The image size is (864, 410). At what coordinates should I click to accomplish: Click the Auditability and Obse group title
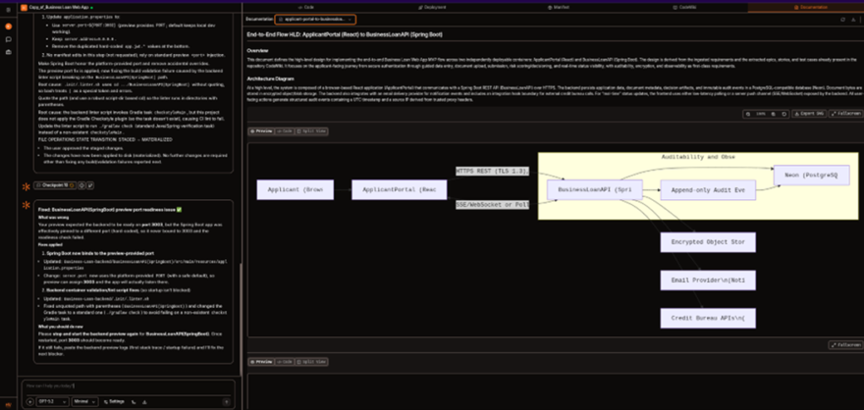[x=698, y=157]
